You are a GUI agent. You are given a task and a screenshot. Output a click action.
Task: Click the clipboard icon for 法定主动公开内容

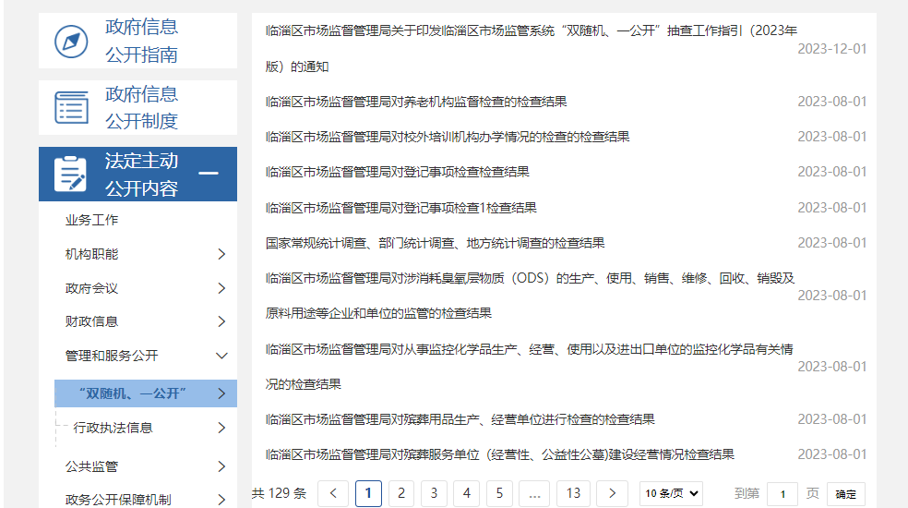pos(71,175)
